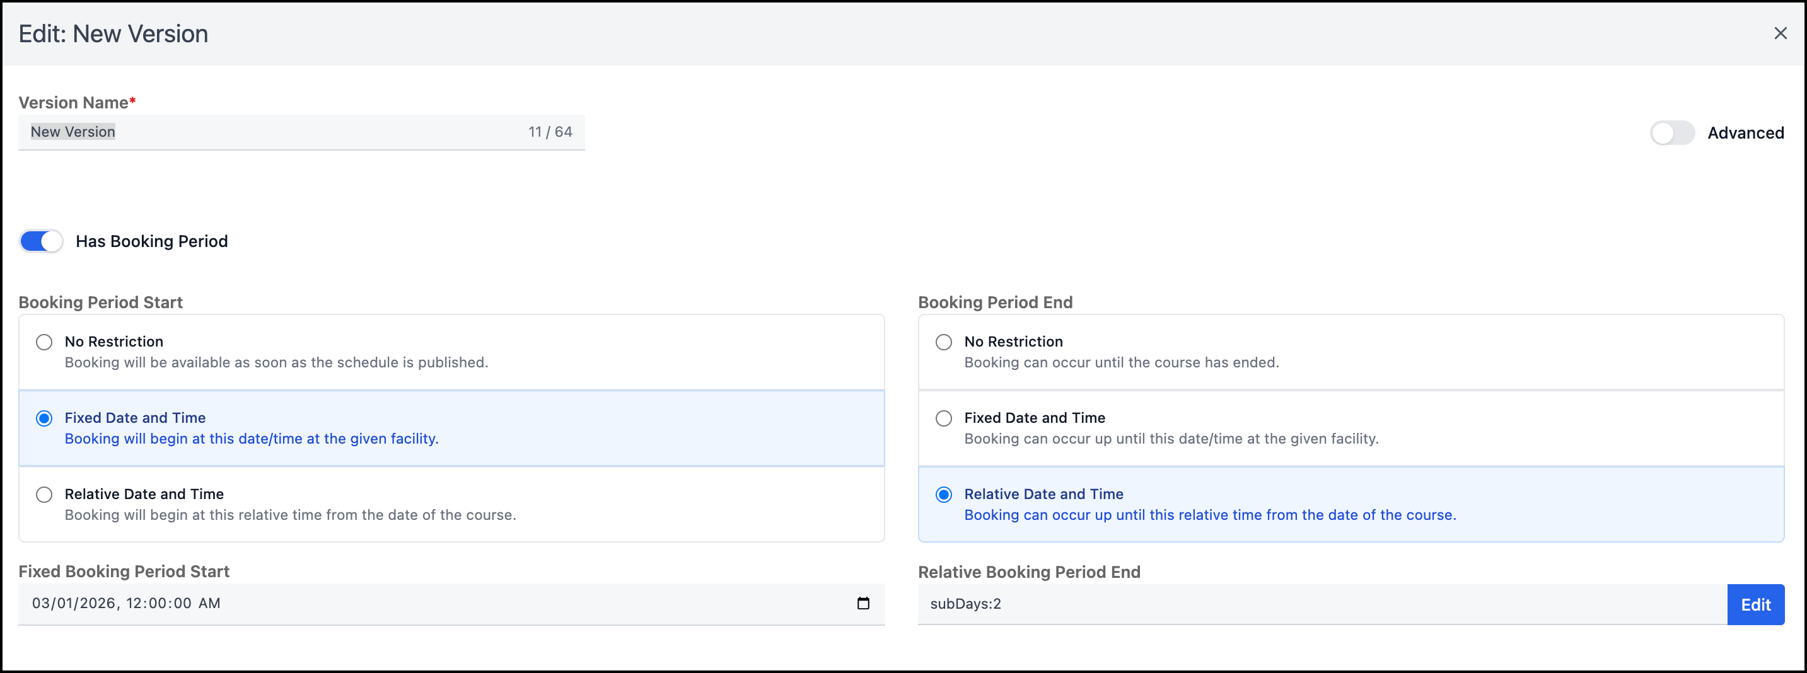
Task: Open the calendar picker for booking start
Action: [x=863, y=603]
